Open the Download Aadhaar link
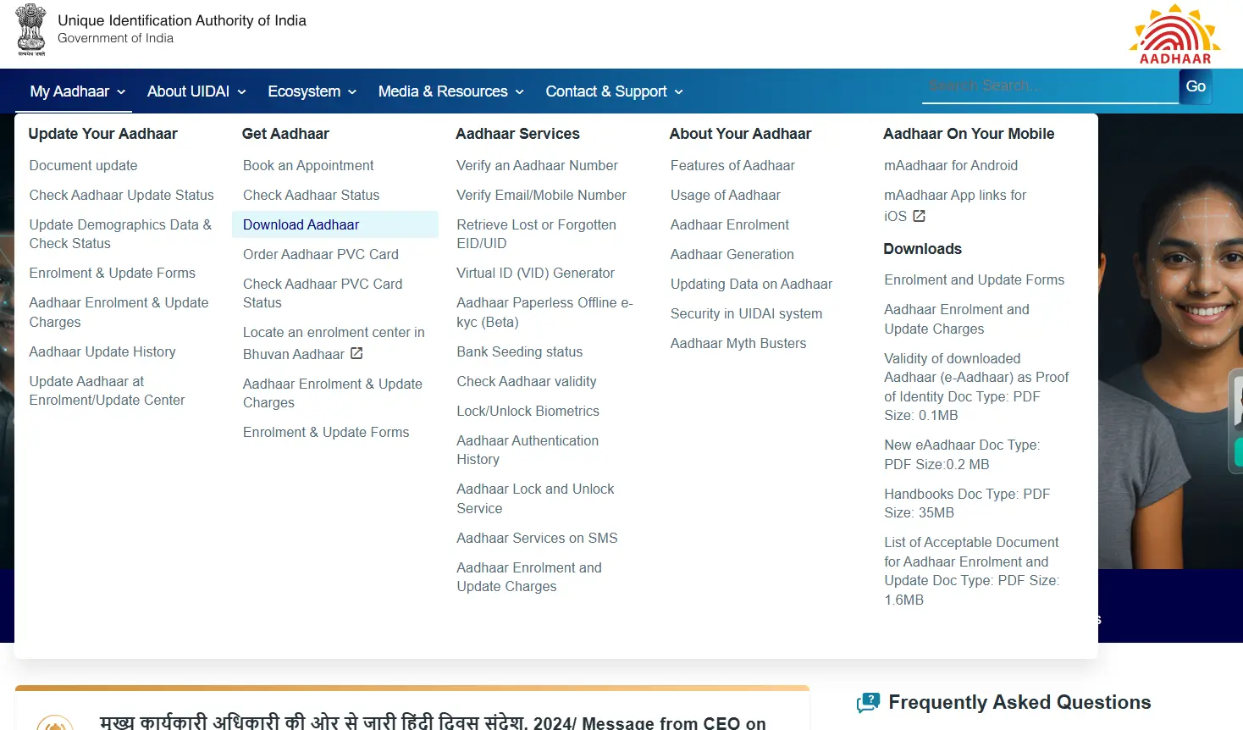The width and height of the screenshot is (1243, 730). tap(299, 224)
